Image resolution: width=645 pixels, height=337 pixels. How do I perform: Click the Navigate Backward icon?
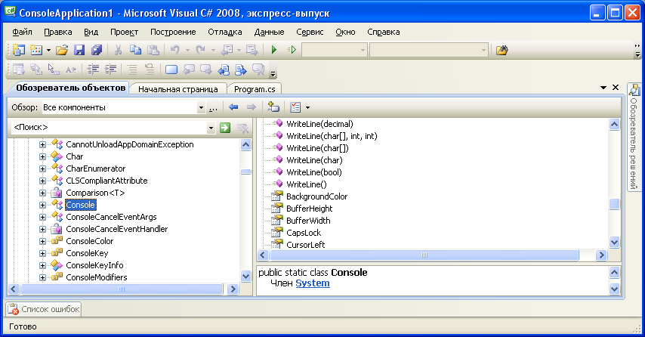pyautogui.click(x=227, y=50)
